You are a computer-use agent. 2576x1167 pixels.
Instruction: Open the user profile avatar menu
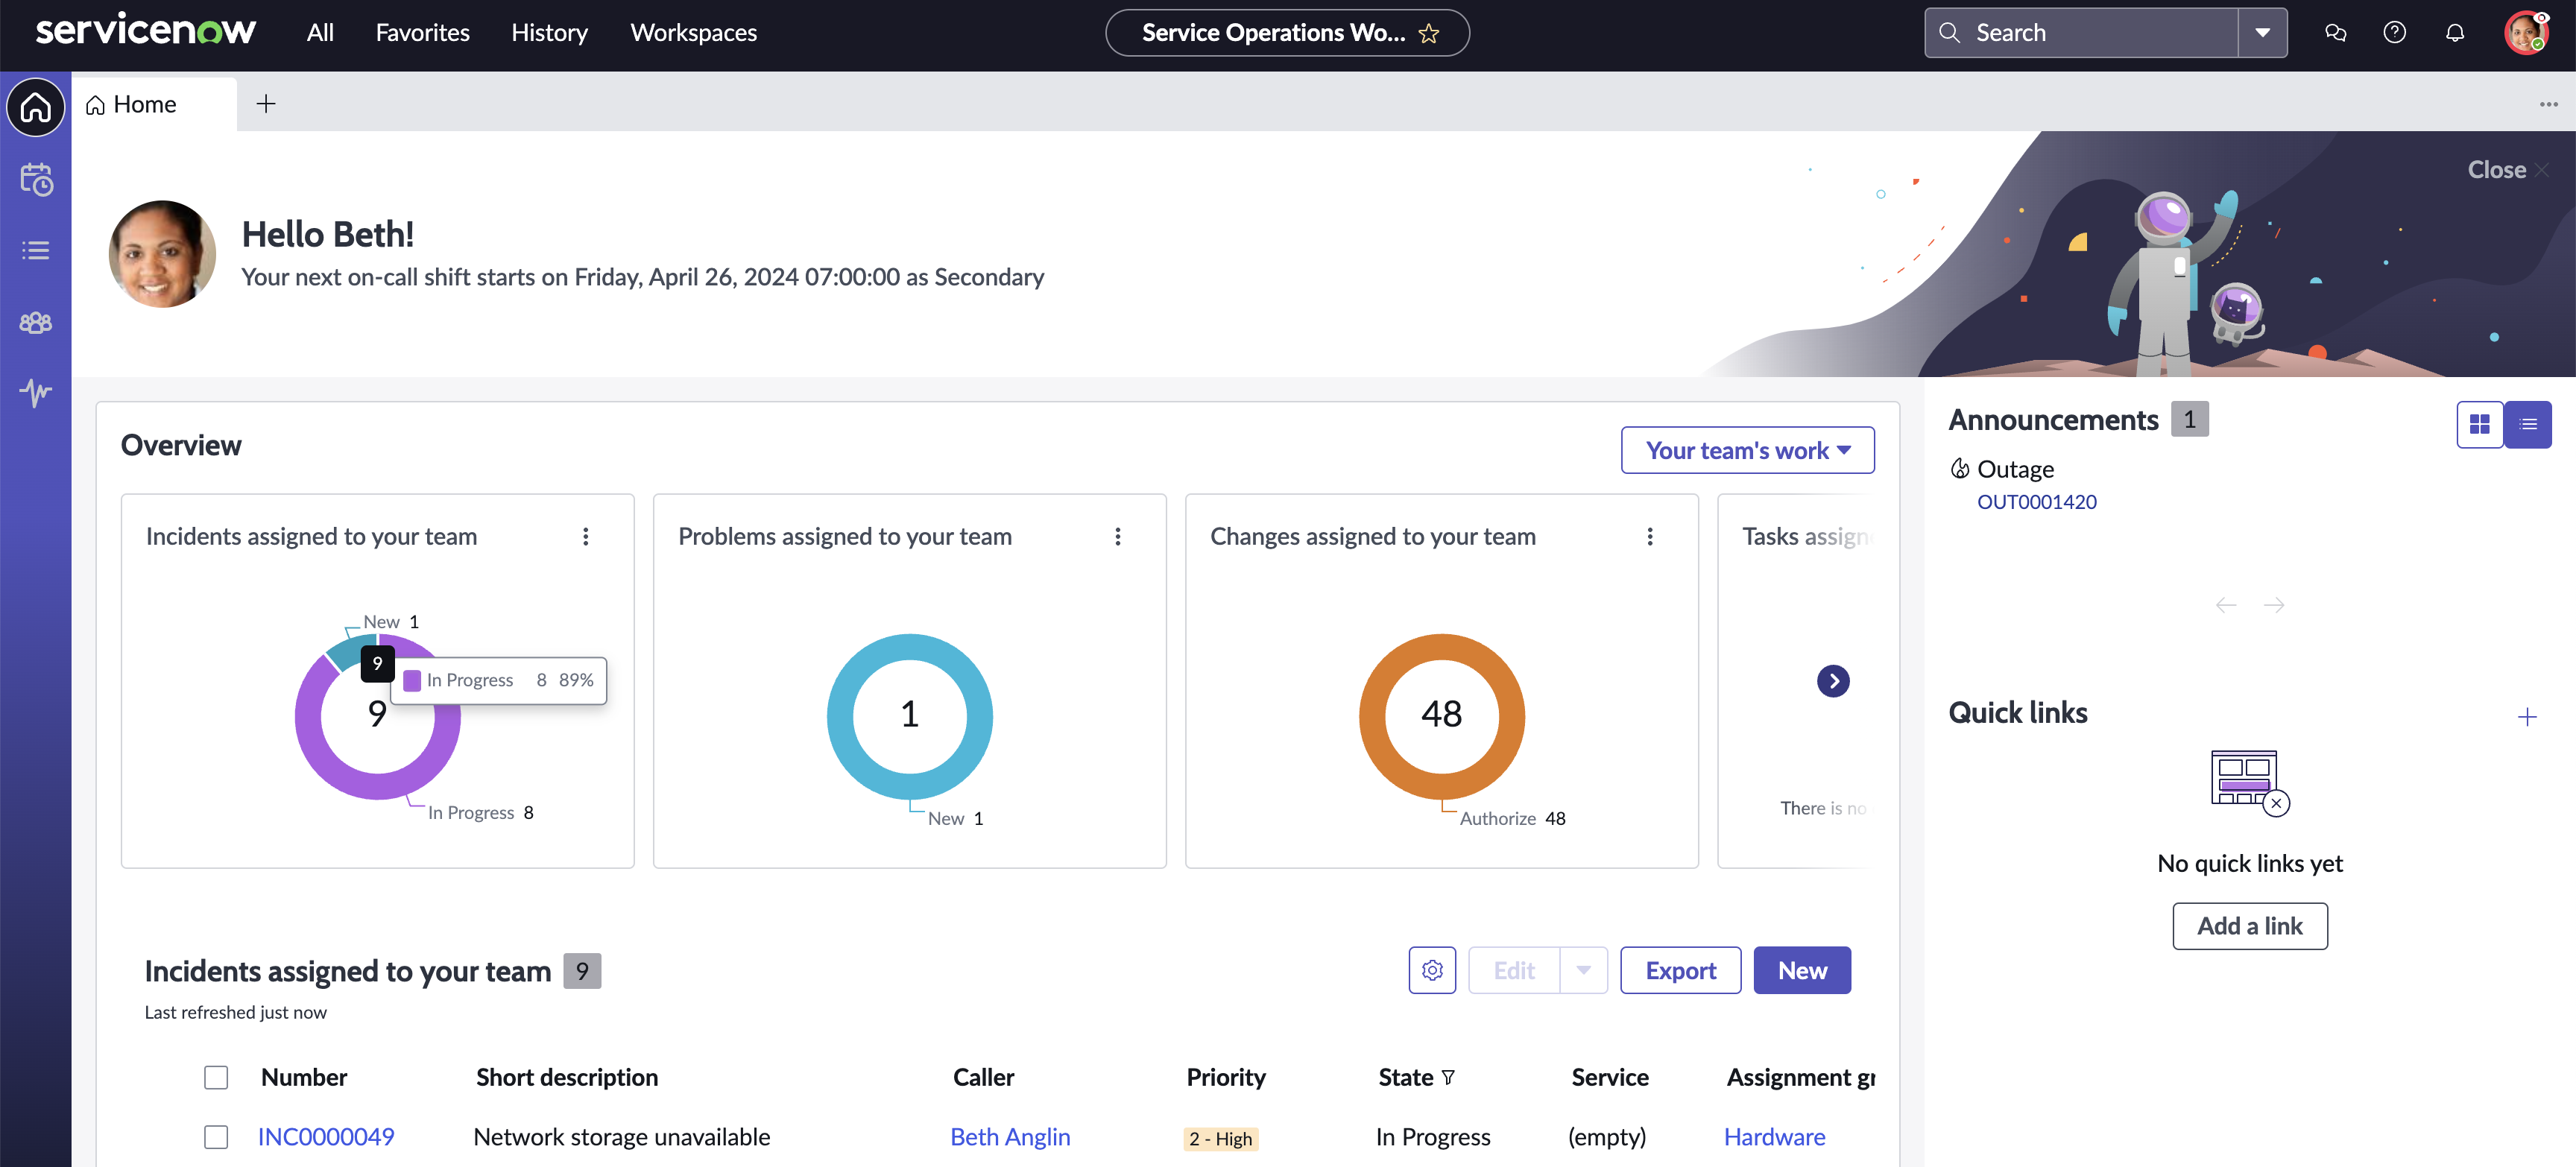2526,33
